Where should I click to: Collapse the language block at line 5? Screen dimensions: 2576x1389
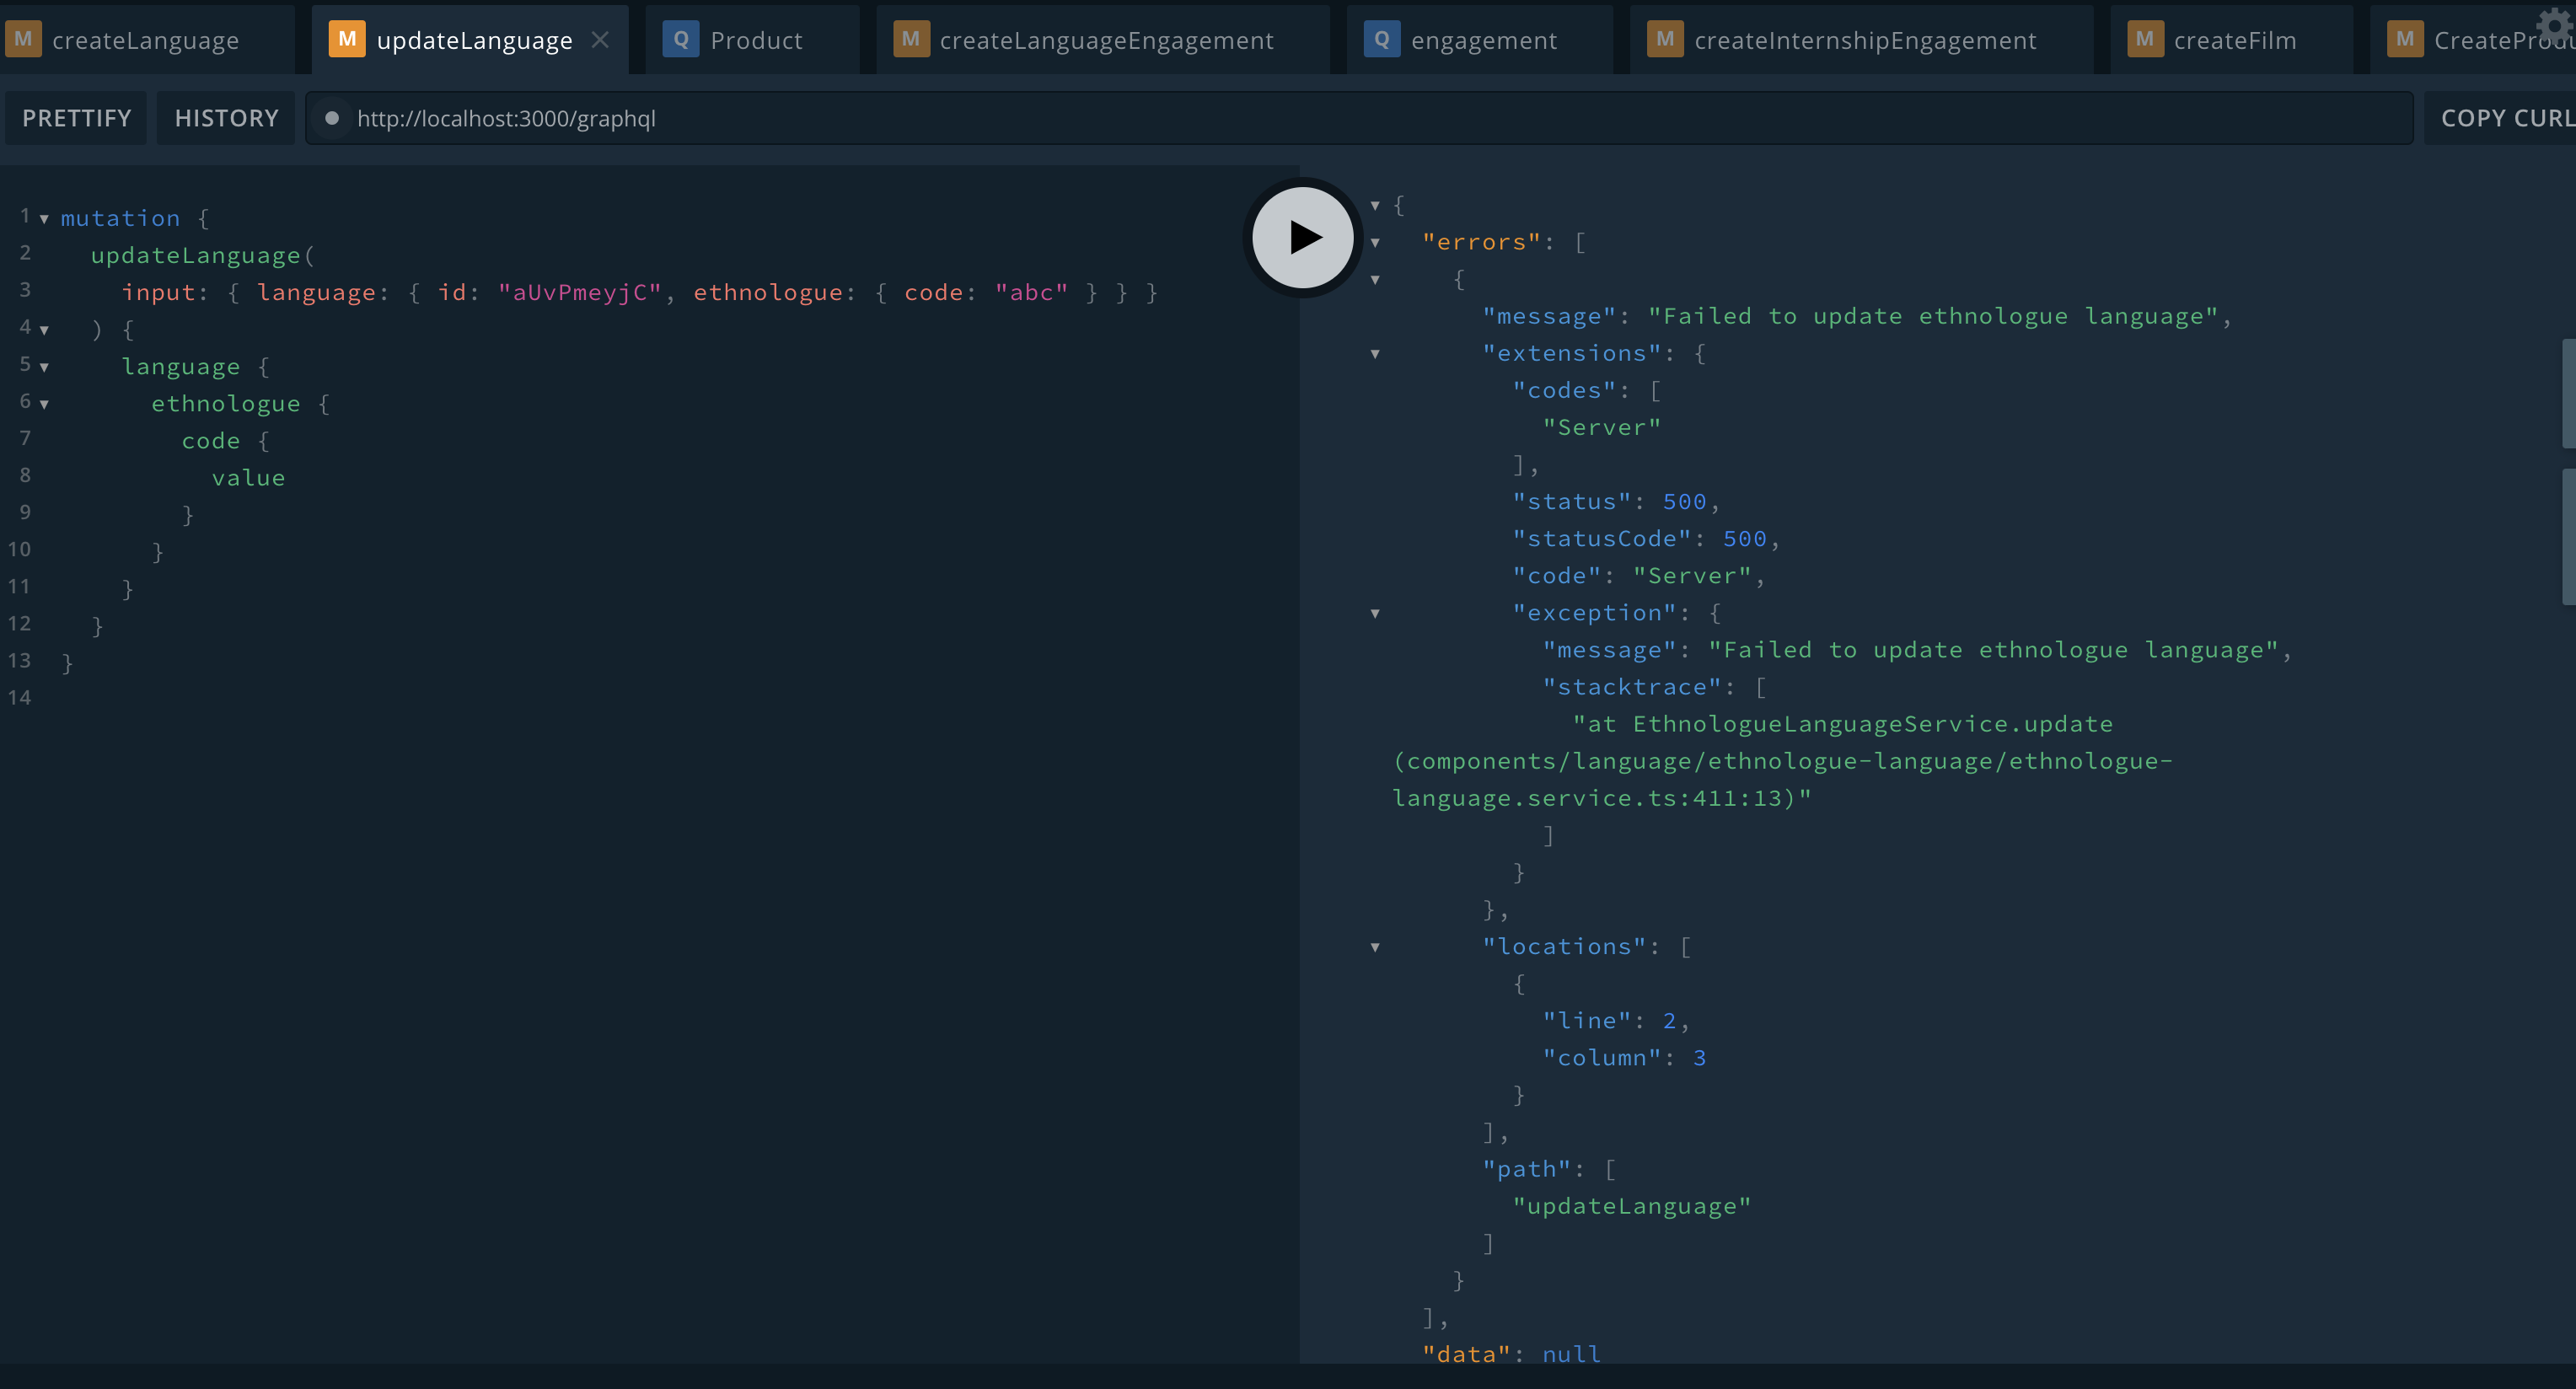(x=44, y=367)
